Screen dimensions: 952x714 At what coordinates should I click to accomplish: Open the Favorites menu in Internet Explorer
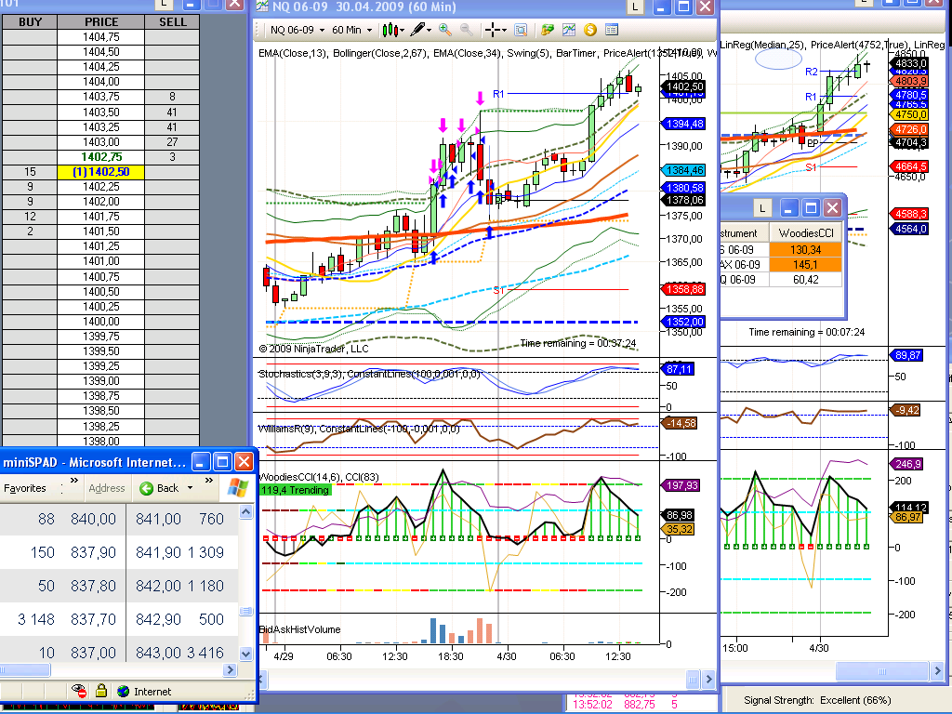pos(25,488)
